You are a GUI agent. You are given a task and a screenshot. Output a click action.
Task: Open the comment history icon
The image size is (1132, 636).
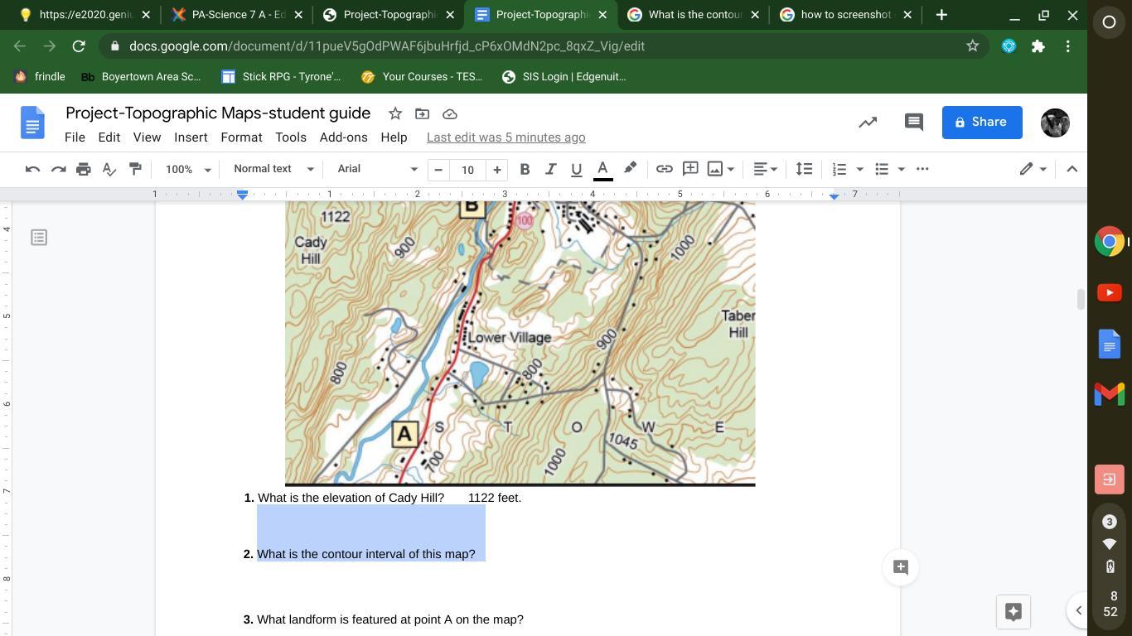(913, 123)
